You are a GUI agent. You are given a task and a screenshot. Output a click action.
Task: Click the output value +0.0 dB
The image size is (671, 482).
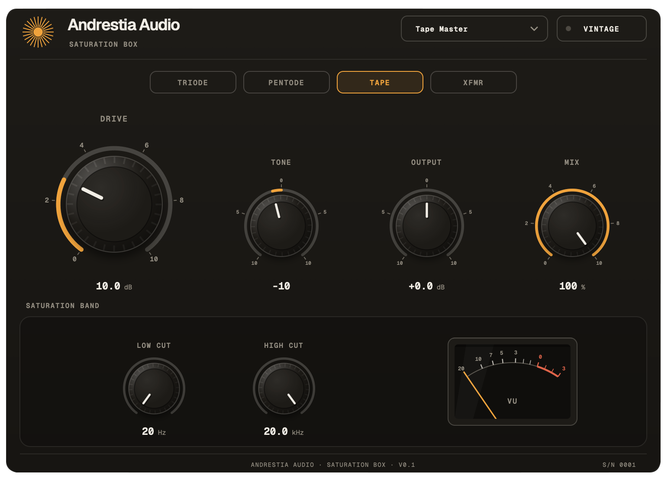point(426,286)
